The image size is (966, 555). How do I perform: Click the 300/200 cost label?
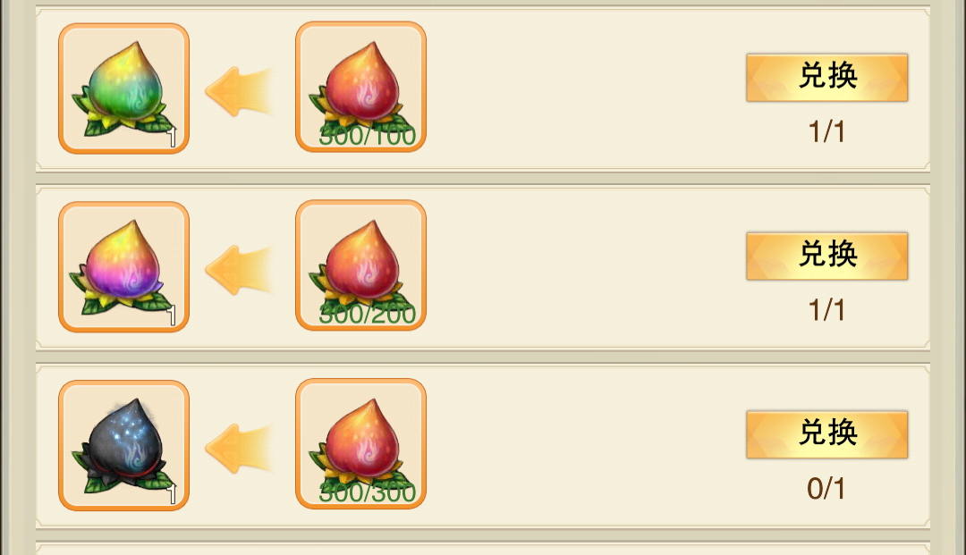(368, 315)
